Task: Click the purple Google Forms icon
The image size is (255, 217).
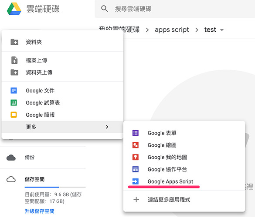Action: point(136,133)
